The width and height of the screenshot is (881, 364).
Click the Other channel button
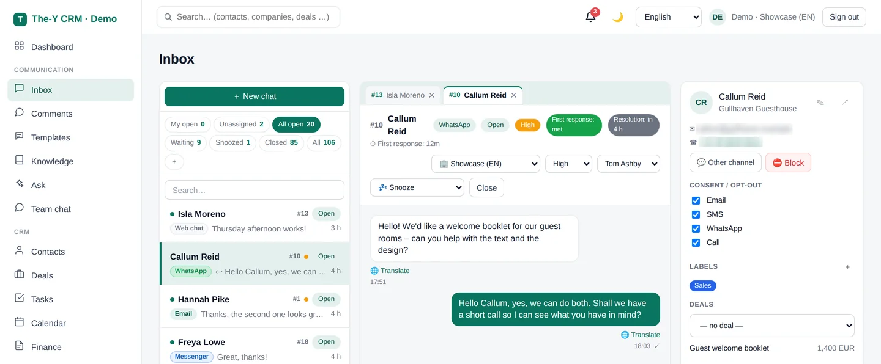pos(726,162)
